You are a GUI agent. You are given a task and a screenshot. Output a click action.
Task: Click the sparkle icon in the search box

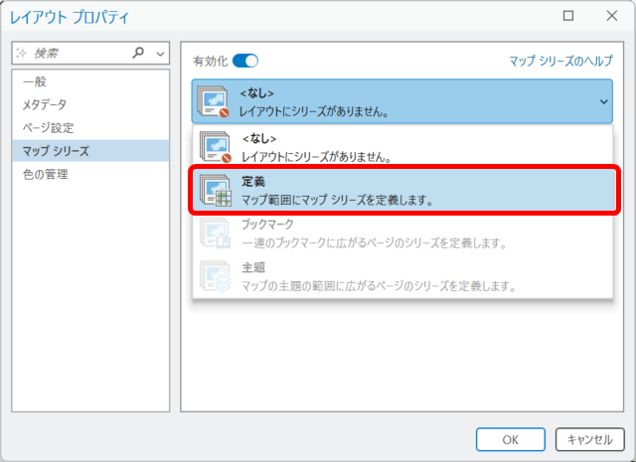click(23, 53)
